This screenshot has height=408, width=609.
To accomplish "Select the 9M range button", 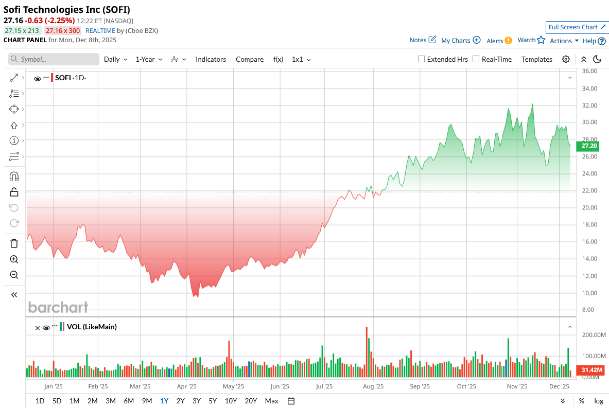I will pos(147,401).
